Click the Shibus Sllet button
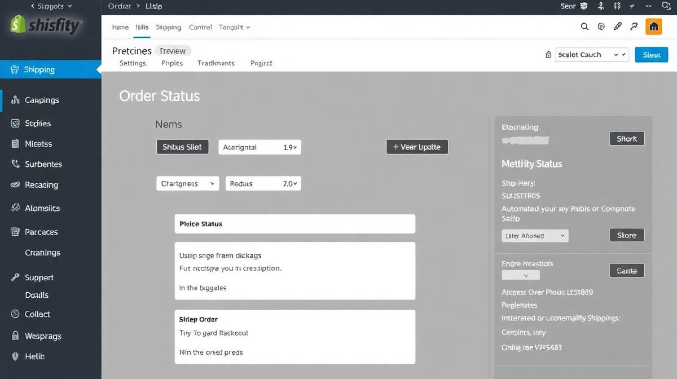This screenshot has width=677, height=379. (x=182, y=147)
